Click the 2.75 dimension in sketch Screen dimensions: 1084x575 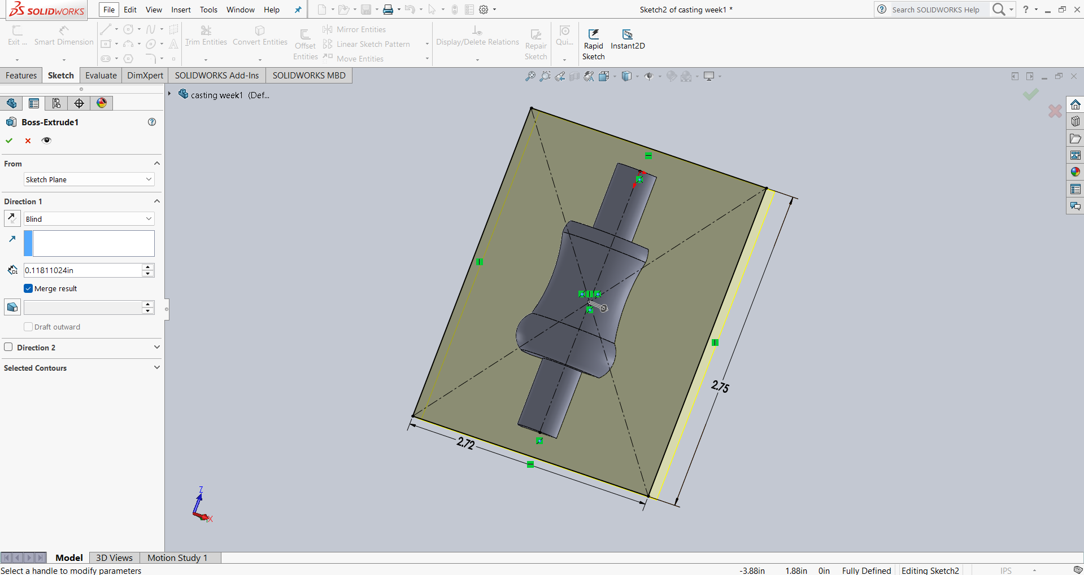[x=720, y=387]
